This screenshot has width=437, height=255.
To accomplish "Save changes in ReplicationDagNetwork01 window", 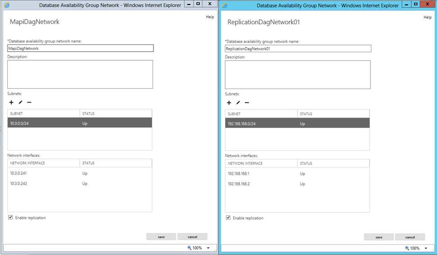I will pos(379,237).
